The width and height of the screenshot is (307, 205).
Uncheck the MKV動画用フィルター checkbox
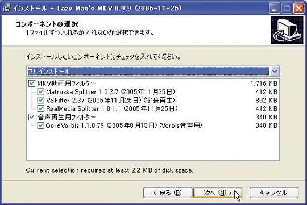(x=32, y=83)
